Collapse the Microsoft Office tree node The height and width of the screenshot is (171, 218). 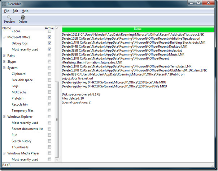pos(4,37)
